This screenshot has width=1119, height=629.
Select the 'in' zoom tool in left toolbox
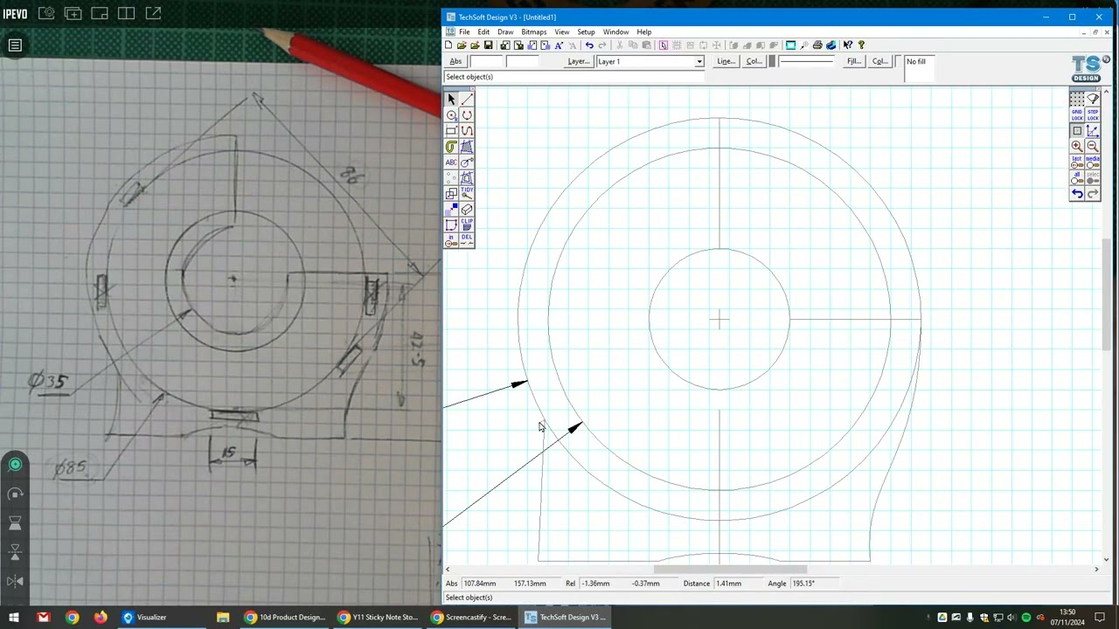451,240
